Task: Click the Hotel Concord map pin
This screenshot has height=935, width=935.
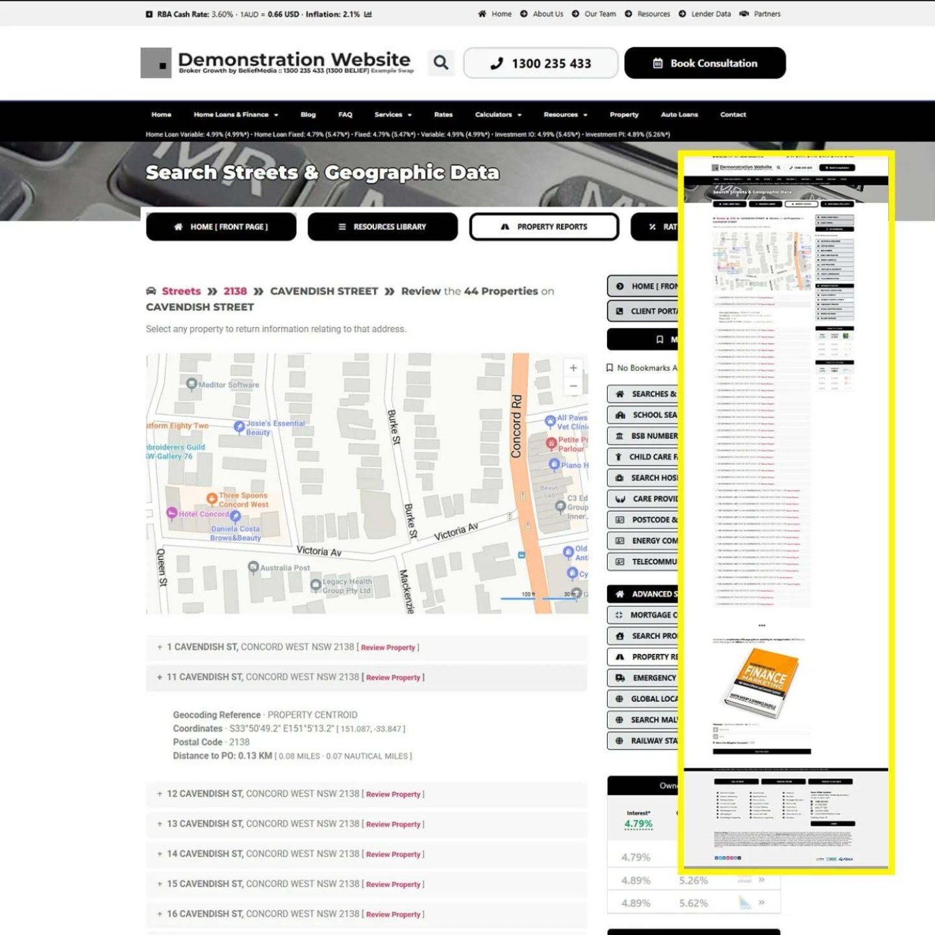Action: click(x=172, y=513)
